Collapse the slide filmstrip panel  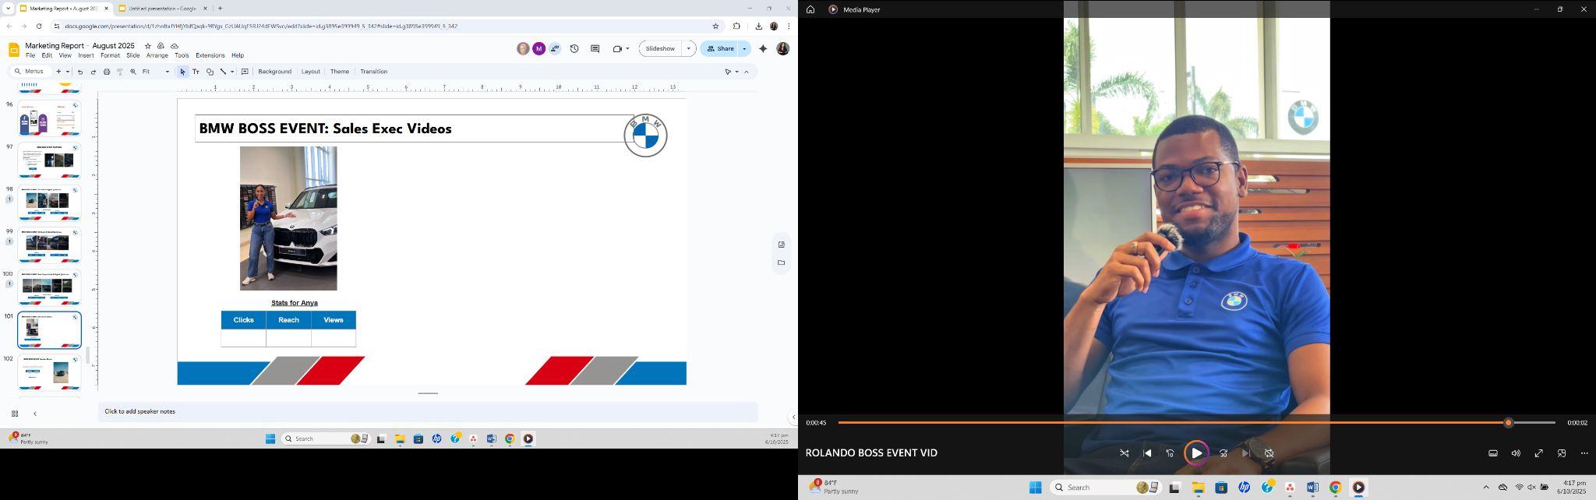click(x=35, y=414)
